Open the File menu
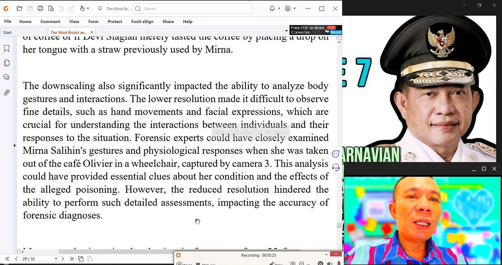Viewport: 502px width, 265px height. click(7, 21)
